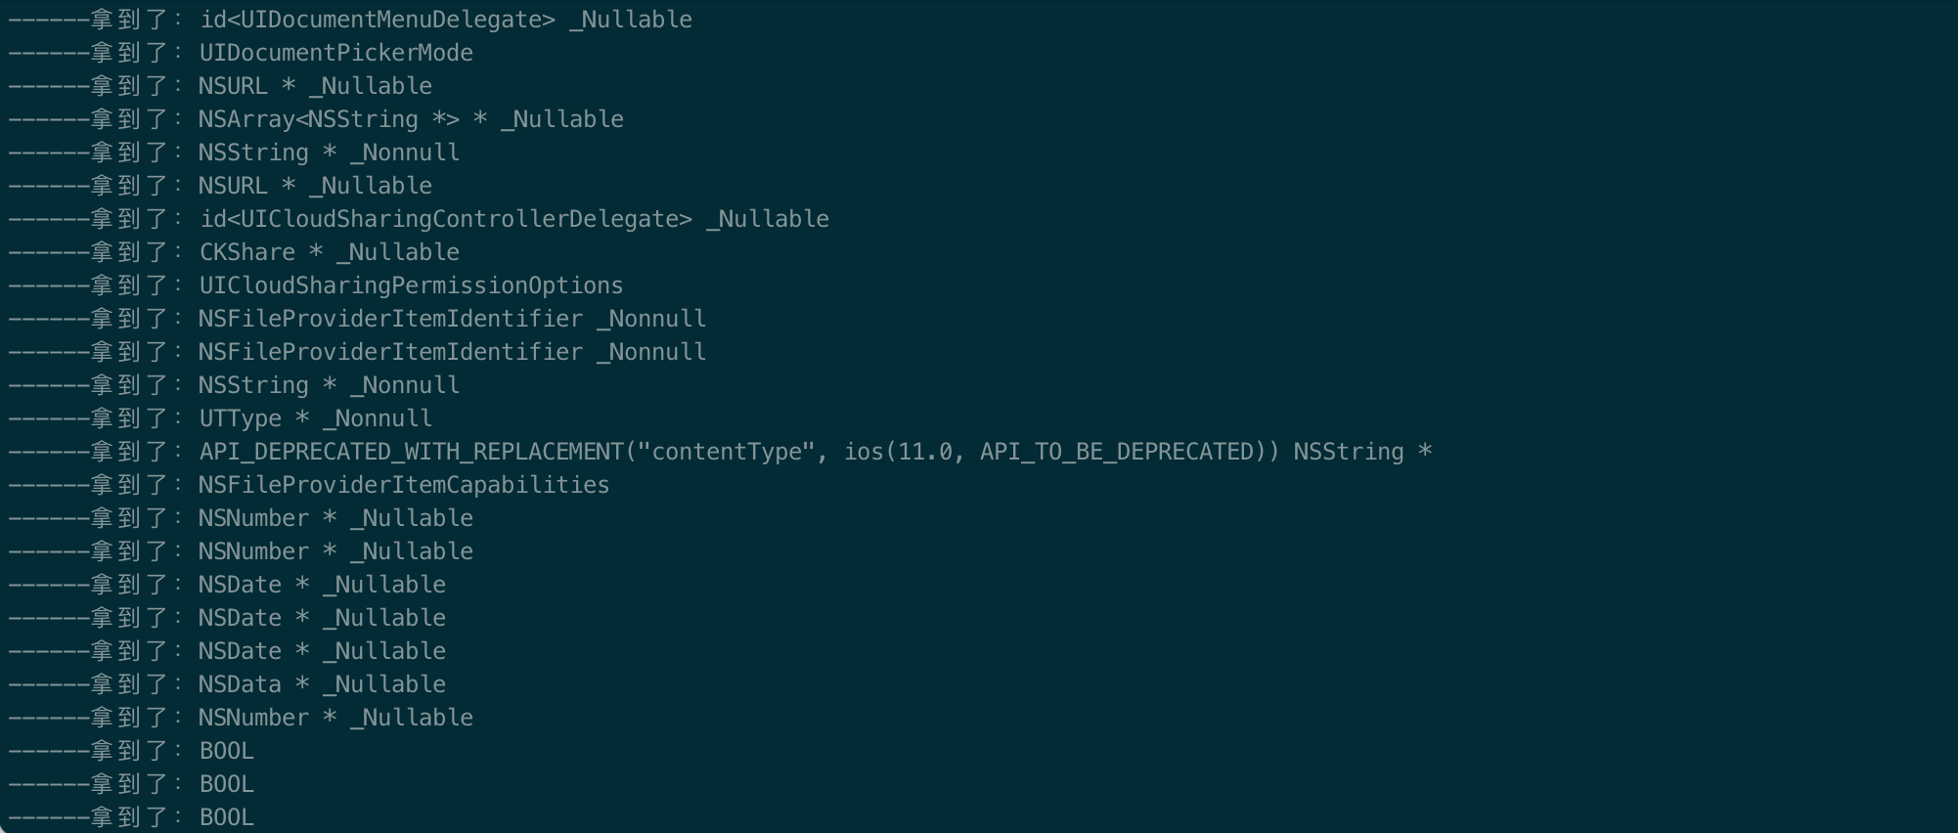Click the API_DEPRECATED_WITH_REPLACEMENT log line
The width and height of the screenshot is (1958, 833).
pyautogui.click(x=720, y=452)
